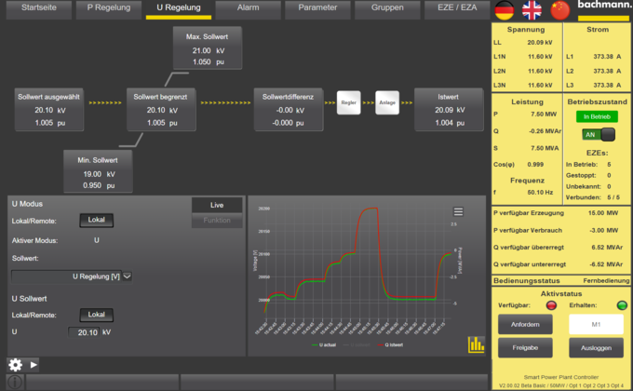Viewport: 633px width, 391px height.
Task: Toggle U Modus Lokal/Remote button
Action: tap(97, 221)
